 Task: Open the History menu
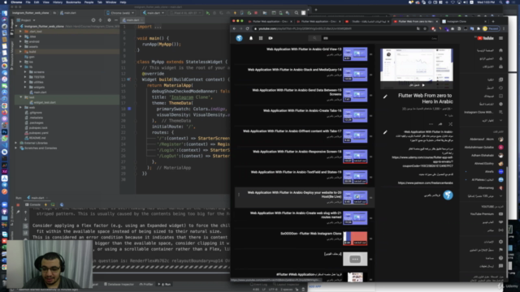pyautogui.click(x=58, y=2)
